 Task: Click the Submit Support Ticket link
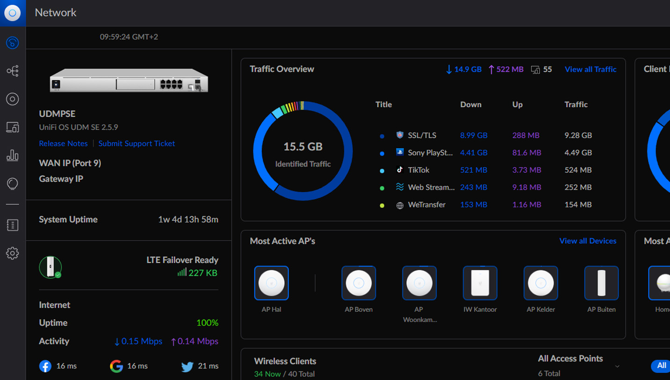tap(137, 143)
